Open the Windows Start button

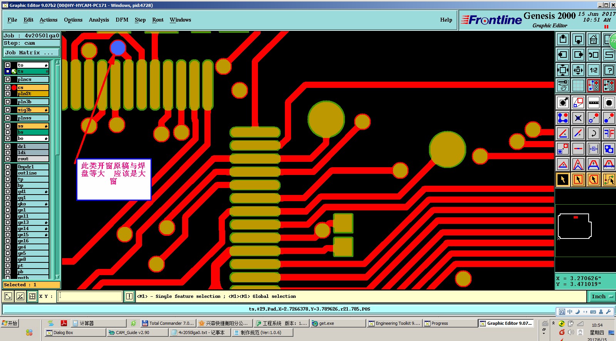coord(10,323)
